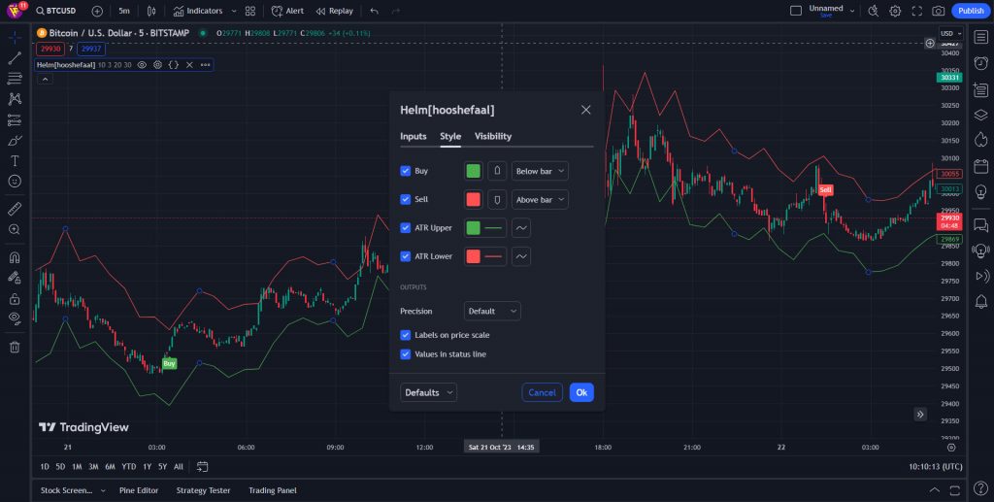The height and width of the screenshot is (502, 994).
Task: Open the Pine Editor tab
Action: (x=139, y=490)
